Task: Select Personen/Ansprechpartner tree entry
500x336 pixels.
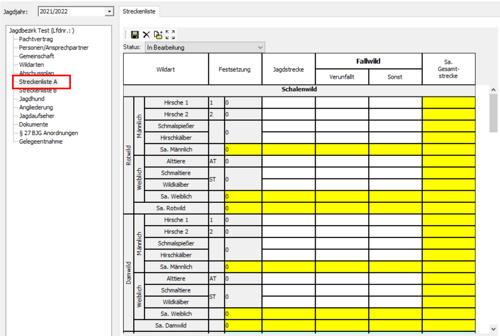Action: point(54,48)
